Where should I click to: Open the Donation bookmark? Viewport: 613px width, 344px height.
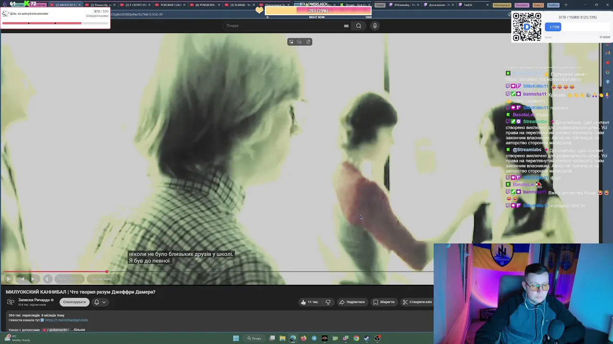coord(522,5)
